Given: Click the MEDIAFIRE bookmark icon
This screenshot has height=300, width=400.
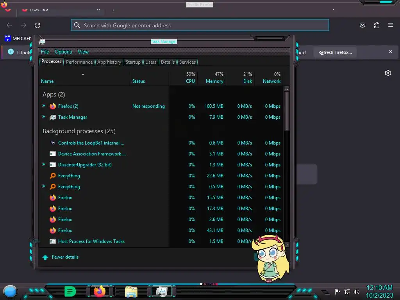Looking at the screenshot, I should [x=8, y=38].
